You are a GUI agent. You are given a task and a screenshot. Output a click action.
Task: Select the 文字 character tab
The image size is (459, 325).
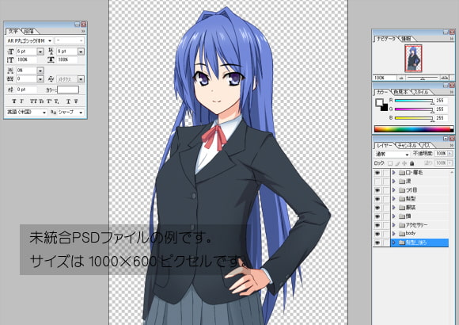click(13, 31)
